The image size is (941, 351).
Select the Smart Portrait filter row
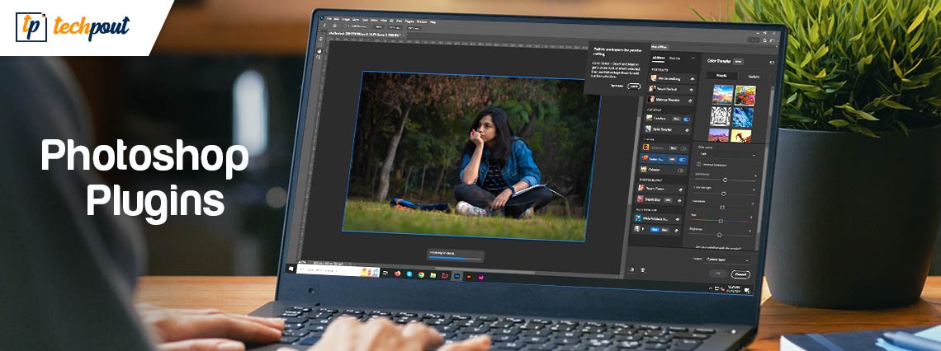point(672,89)
